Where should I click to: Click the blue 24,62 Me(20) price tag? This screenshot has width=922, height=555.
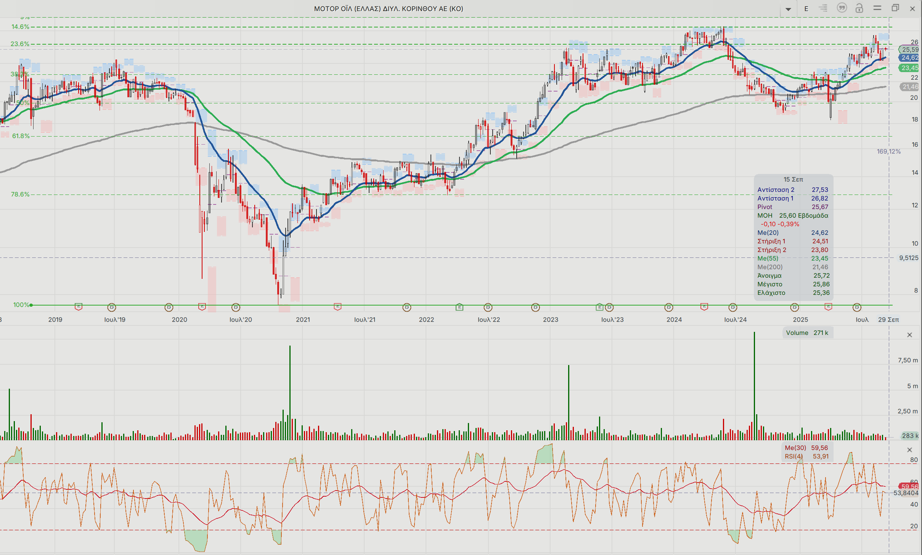[909, 58]
